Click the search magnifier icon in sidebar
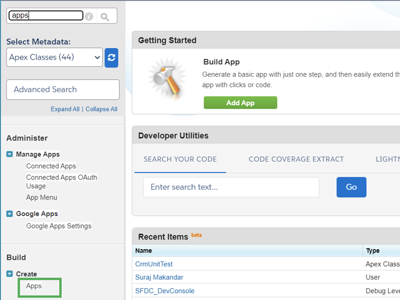The height and width of the screenshot is (300, 400). point(105,17)
